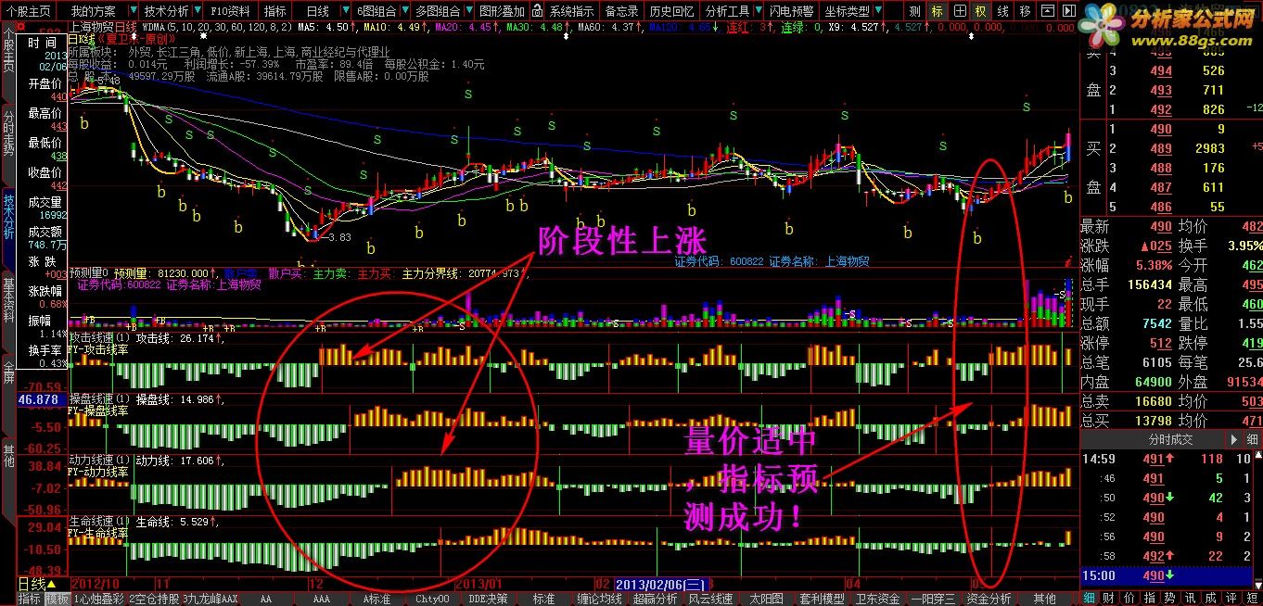Click the 移 button in top toolbar
1263x606 pixels.
1024,11
